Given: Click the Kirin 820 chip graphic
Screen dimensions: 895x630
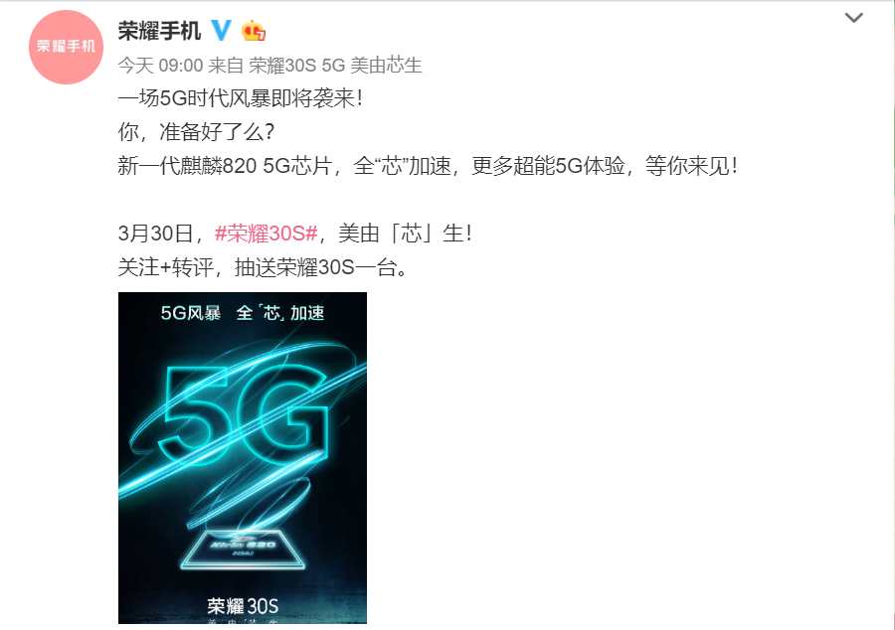Looking at the screenshot, I should [x=244, y=550].
